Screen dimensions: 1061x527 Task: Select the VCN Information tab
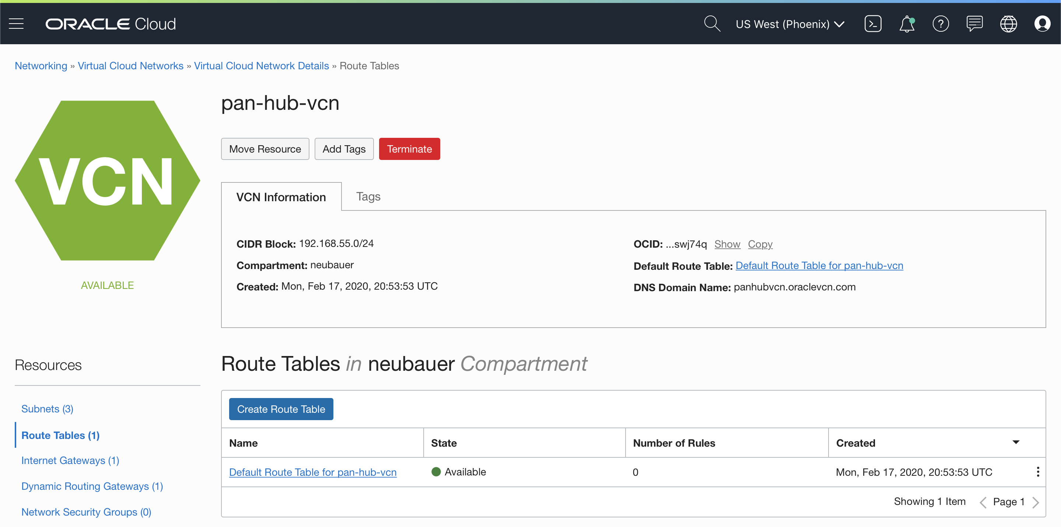click(x=281, y=197)
